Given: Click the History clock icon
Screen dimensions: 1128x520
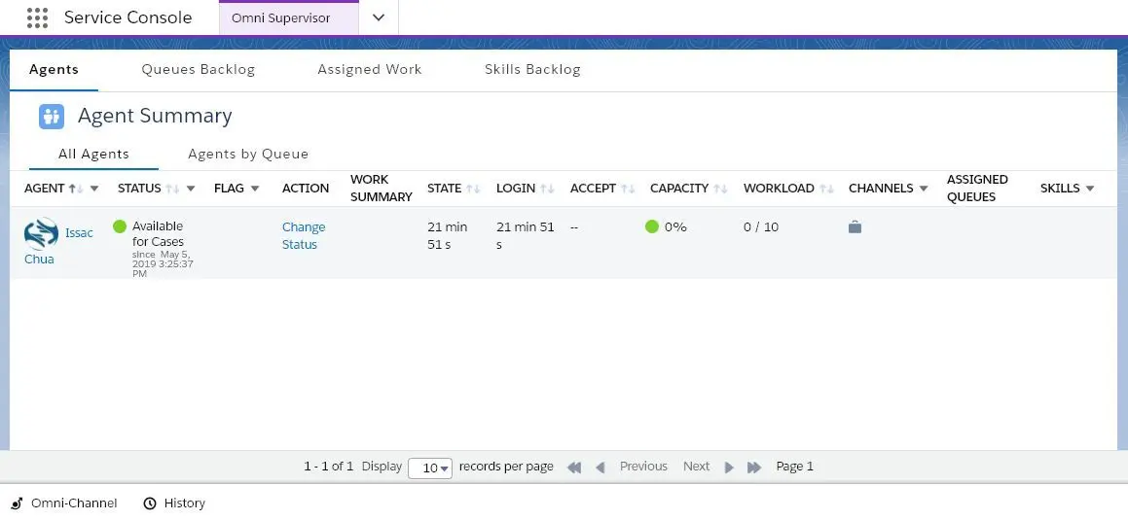Looking at the screenshot, I should coord(150,503).
